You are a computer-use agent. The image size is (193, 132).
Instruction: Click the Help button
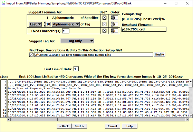click(x=129, y=126)
